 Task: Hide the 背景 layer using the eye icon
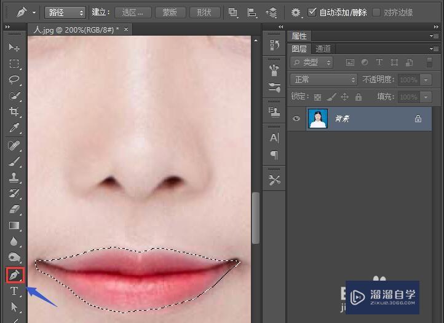pyautogui.click(x=296, y=119)
